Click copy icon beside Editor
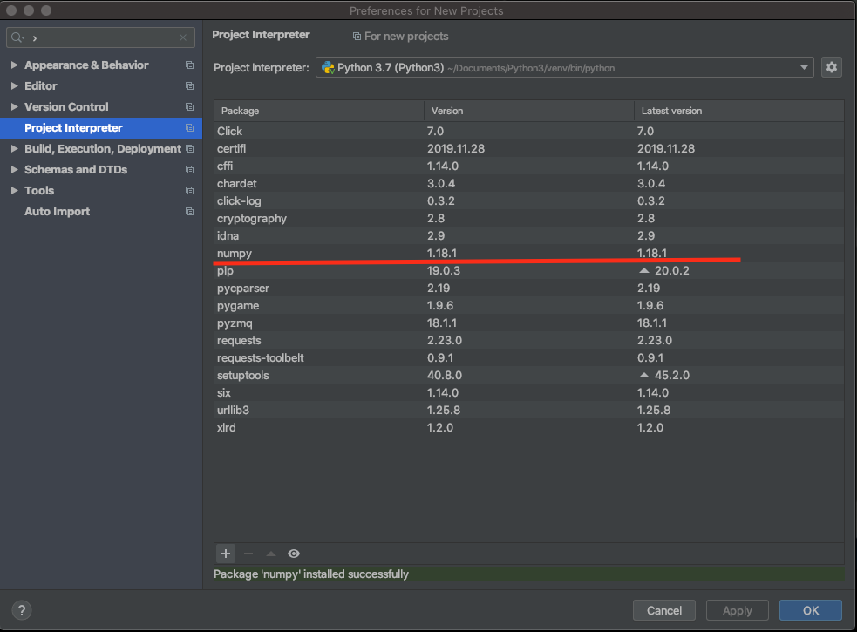 click(190, 85)
